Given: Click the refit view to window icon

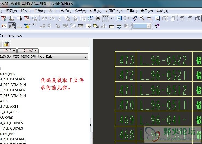Looking at the screenshot, I should tap(157, 18).
